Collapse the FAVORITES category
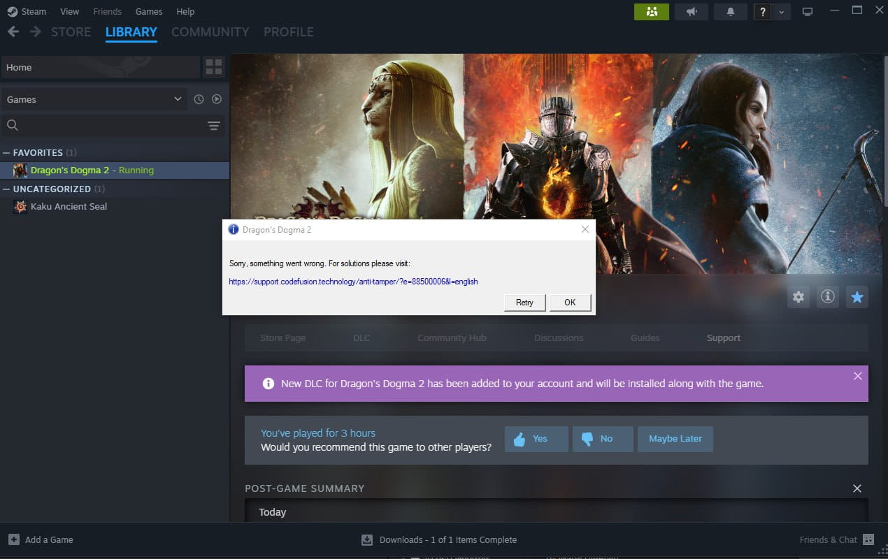 7,152
